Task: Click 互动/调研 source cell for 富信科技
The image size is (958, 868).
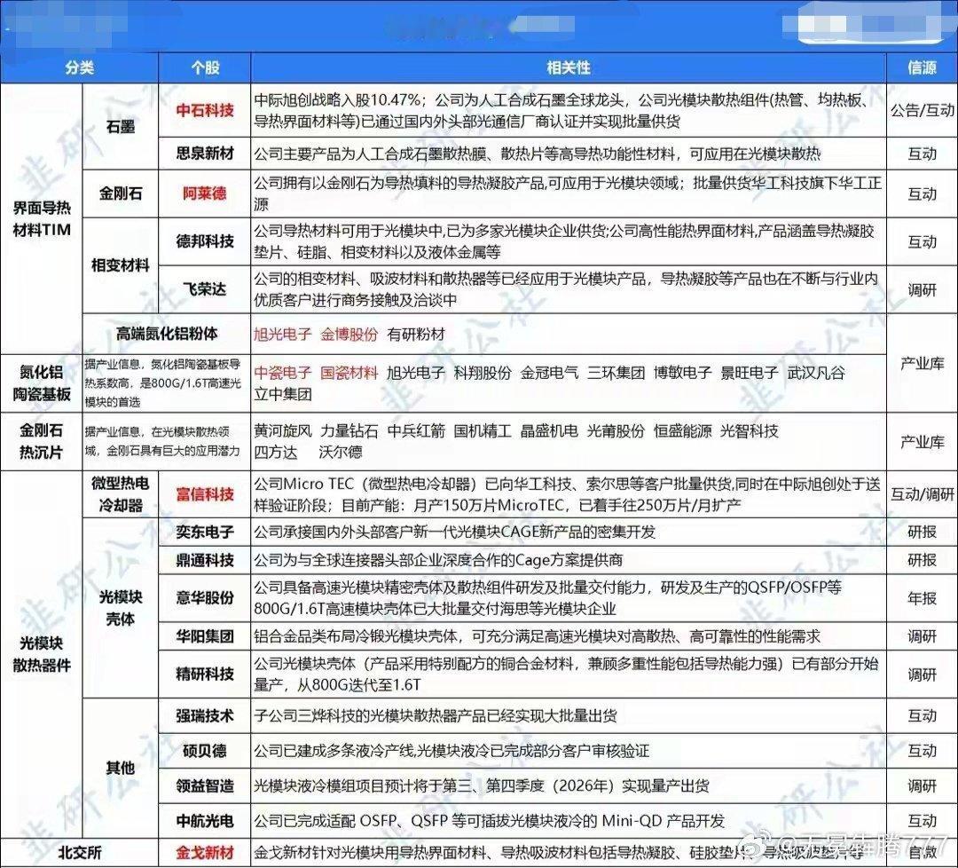Action: [922, 494]
